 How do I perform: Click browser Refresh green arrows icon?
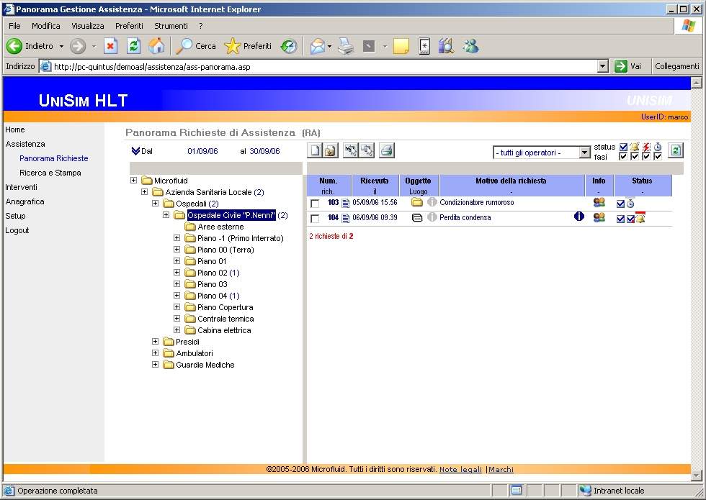133,46
